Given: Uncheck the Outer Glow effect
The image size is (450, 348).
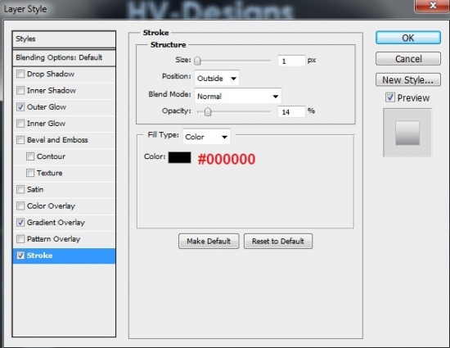Looking at the screenshot, I should [x=20, y=107].
